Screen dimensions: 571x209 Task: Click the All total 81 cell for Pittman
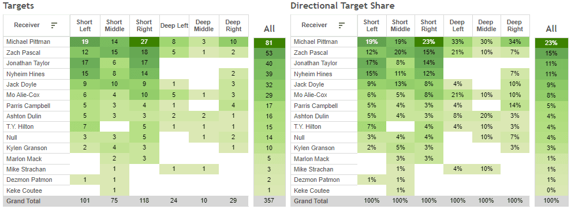[269, 43]
